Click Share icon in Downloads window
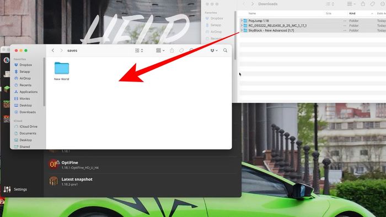The width and height of the screenshot is (386, 217). [x=363, y=4]
